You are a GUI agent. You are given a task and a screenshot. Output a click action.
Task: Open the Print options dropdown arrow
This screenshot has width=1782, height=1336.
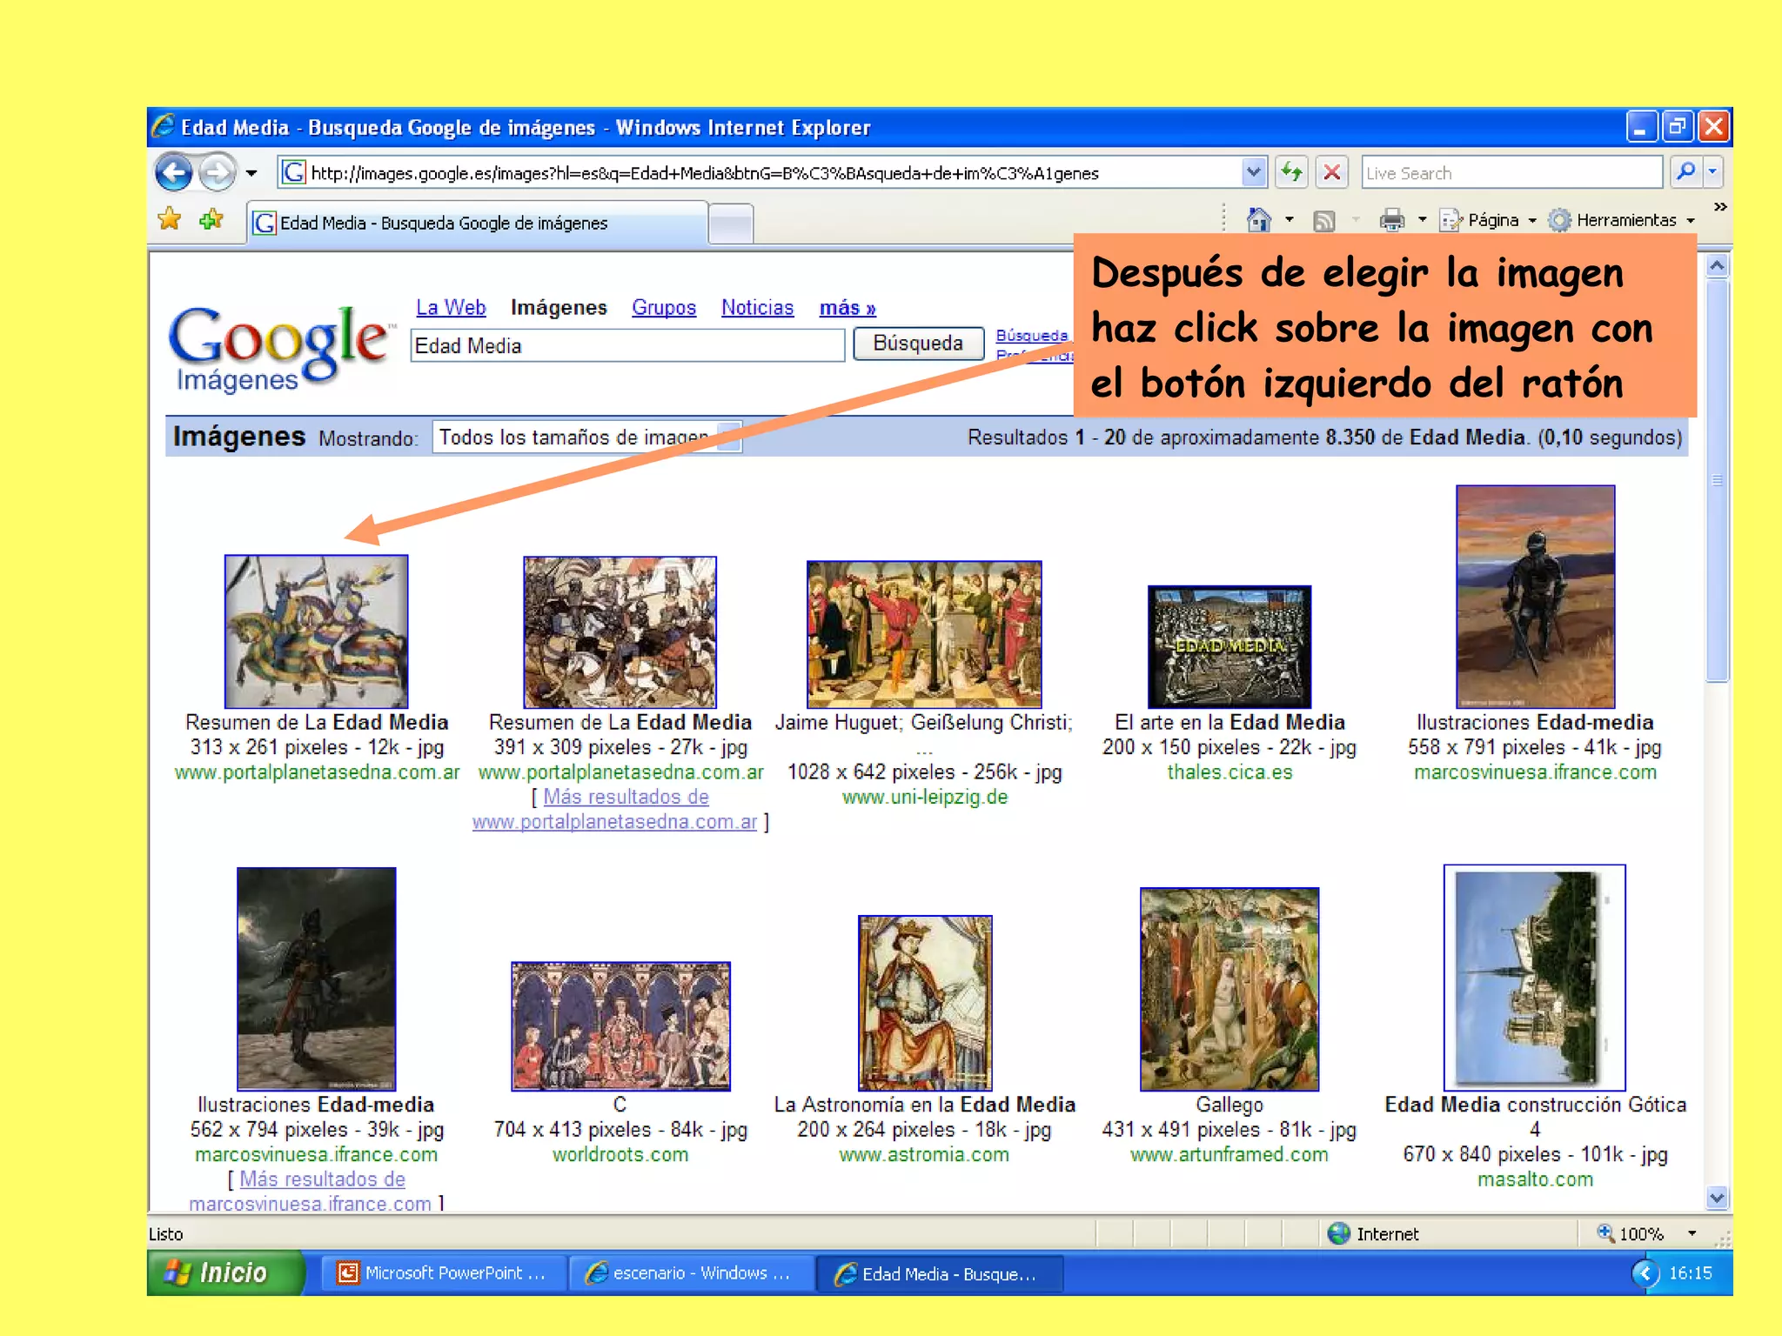[x=1423, y=220]
